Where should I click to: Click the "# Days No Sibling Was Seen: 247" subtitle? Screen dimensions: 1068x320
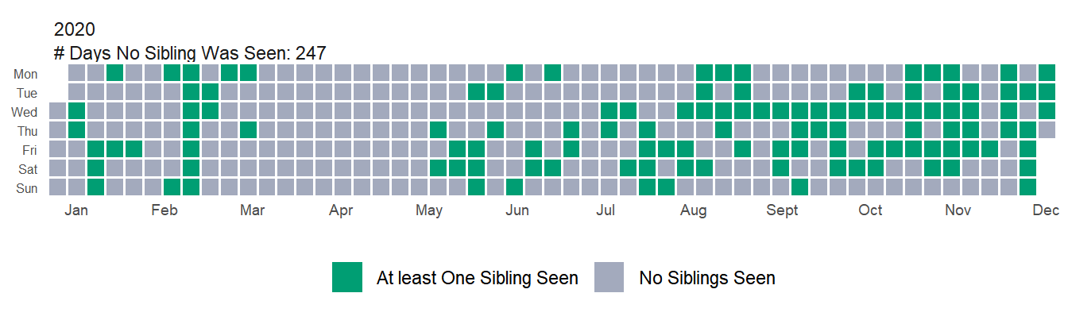[x=190, y=53]
